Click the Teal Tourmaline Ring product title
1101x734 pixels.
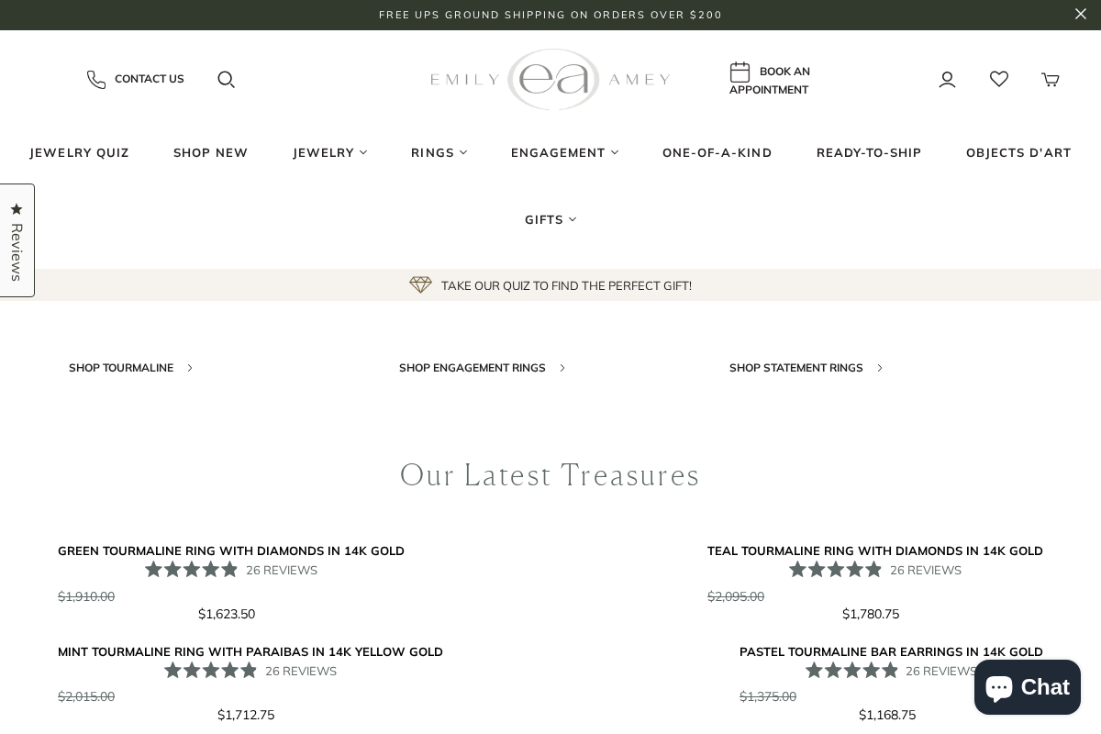pyautogui.click(x=874, y=551)
